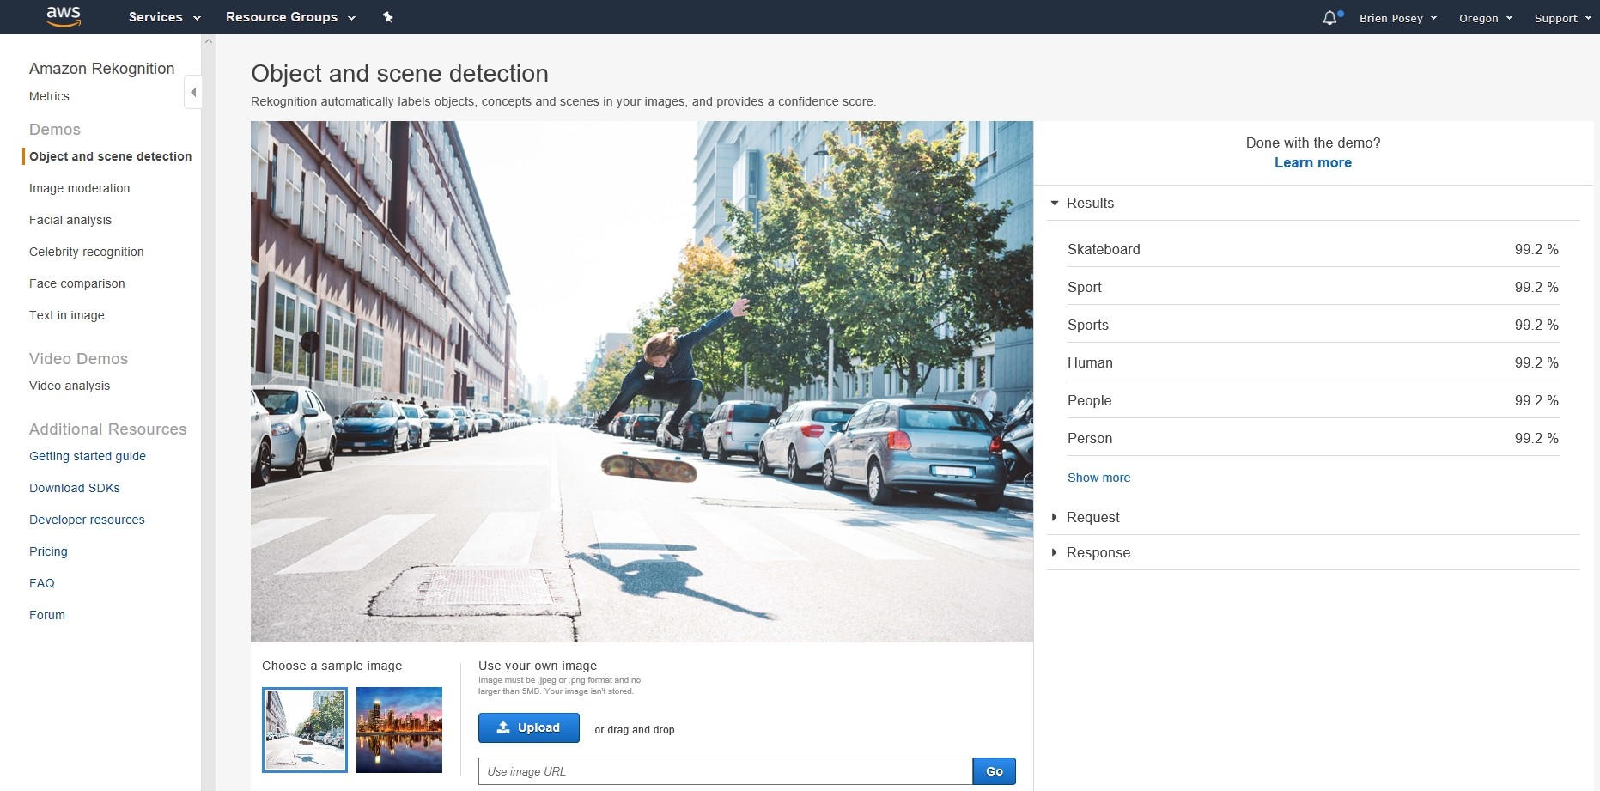The width and height of the screenshot is (1600, 791).
Task: Open the Facial analysis demo
Action: click(x=70, y=220)
